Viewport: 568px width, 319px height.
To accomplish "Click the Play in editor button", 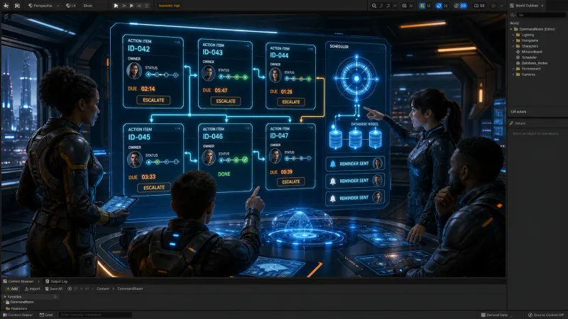I will (x=116, y=6).
